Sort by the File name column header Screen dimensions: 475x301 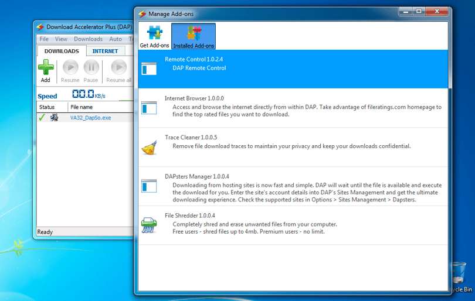click(x=101, y=107)
